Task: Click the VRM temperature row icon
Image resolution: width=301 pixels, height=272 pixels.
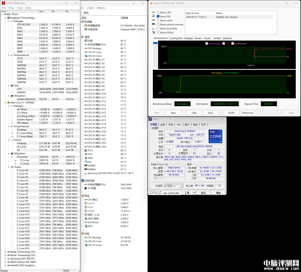Action: click(x=86, y=158)
